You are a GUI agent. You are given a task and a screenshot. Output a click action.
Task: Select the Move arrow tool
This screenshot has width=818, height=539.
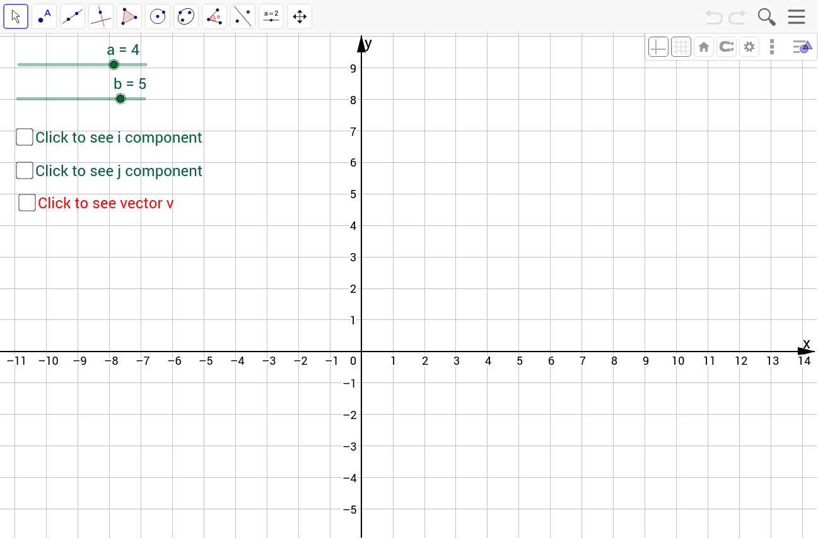click(16, 16)
